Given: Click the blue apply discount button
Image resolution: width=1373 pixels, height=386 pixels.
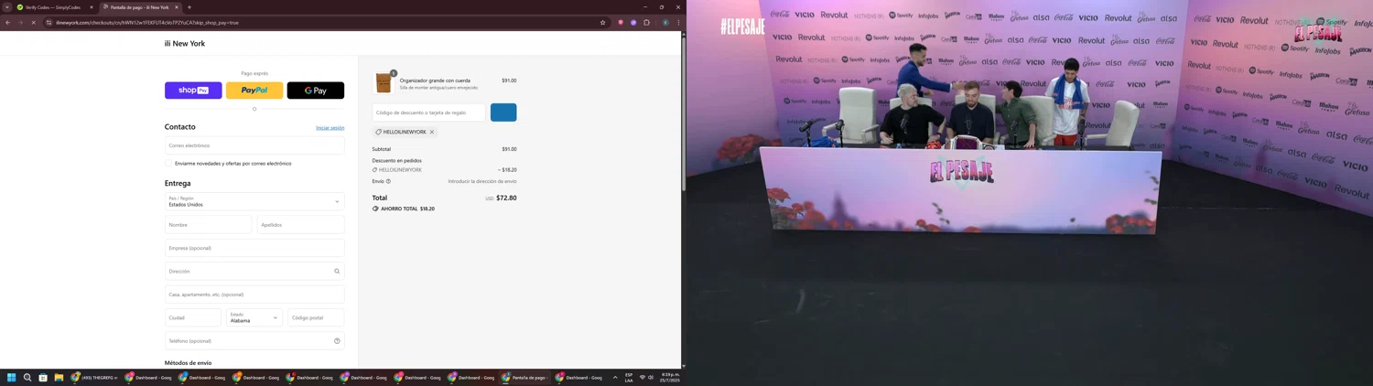Looking at the screenshot, I should coord(503,113).
